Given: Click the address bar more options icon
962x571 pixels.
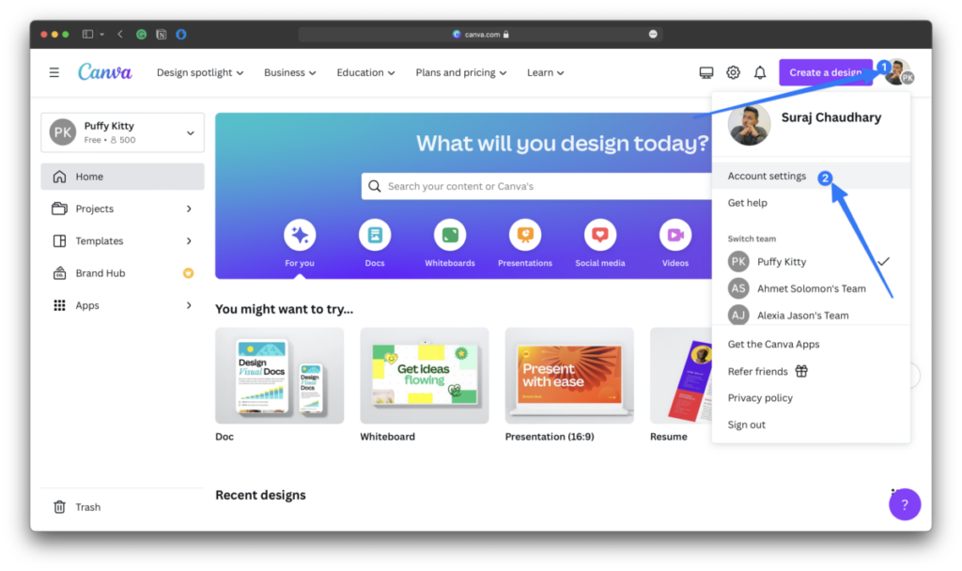Looking at the screenshot, I should [x=653, y=35].
